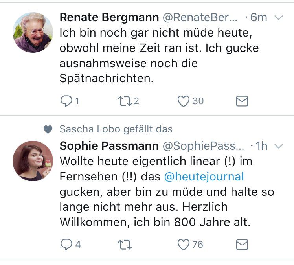This screenshot has height=265, width=294.
Task: Tap the @RenateBer... username handle
Action: tap(200, 17)
